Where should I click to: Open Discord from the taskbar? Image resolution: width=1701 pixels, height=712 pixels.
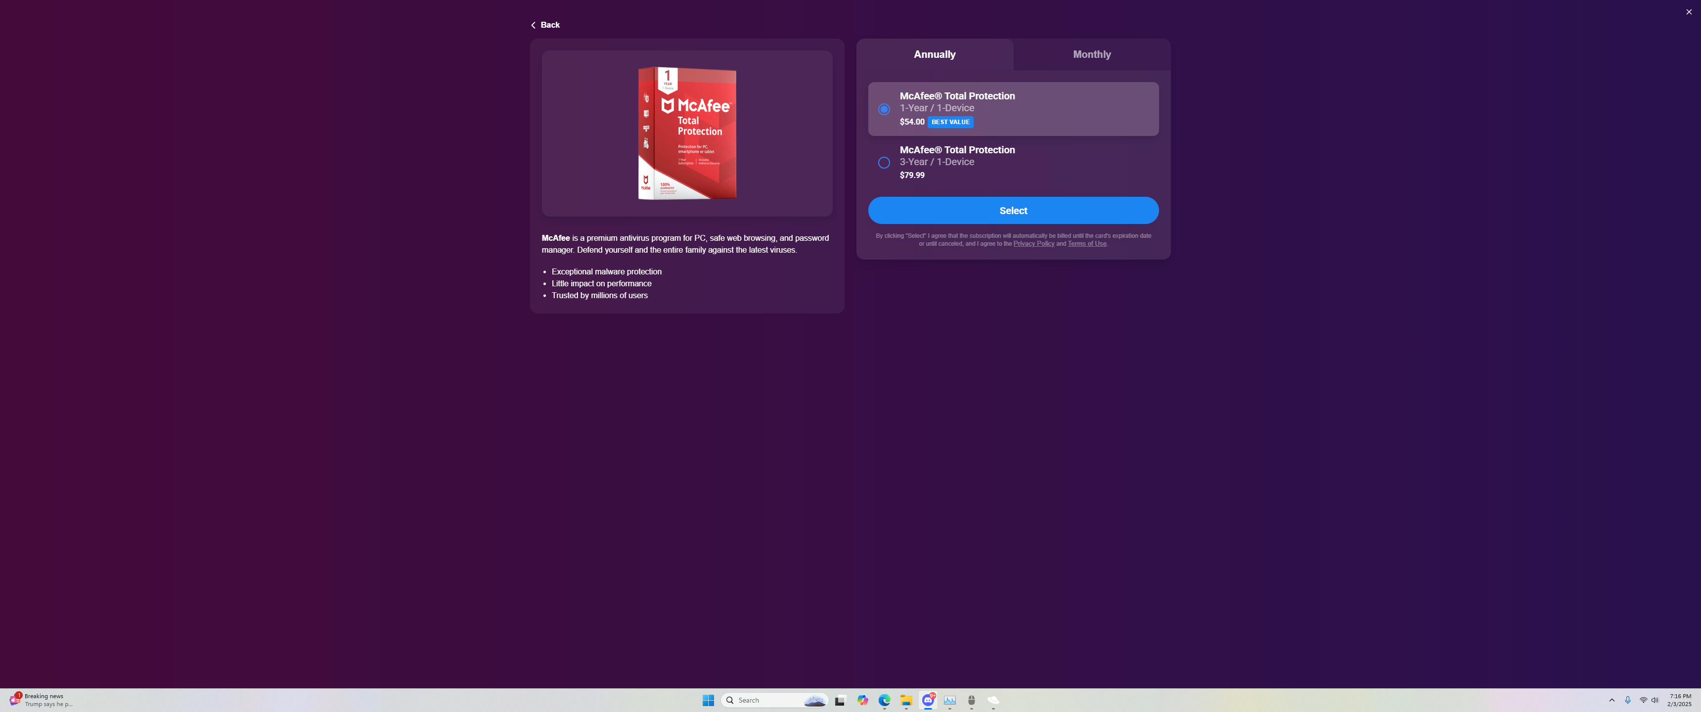coord(928,700)
